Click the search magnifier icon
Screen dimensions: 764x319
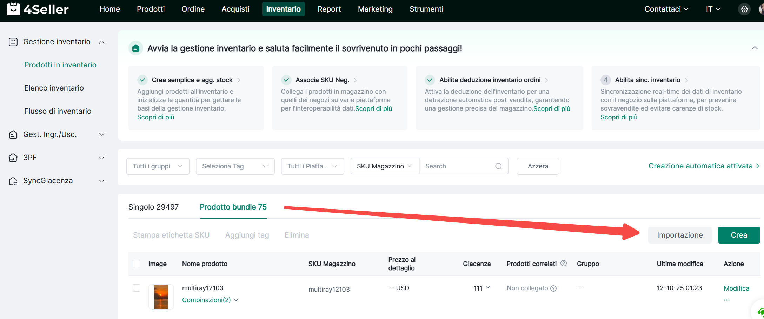(498, 166)
